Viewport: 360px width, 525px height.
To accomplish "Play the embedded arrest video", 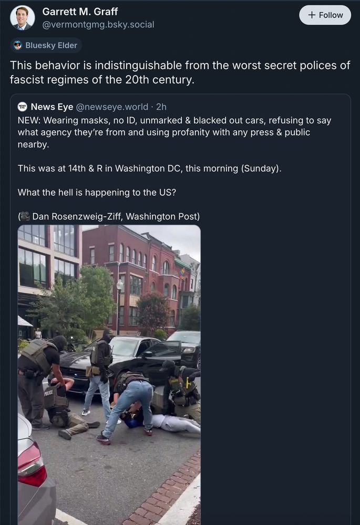I will coord(108,375).
